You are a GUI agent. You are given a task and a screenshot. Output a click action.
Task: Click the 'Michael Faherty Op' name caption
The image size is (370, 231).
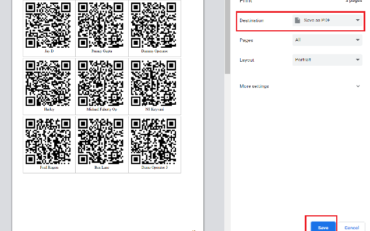(x=102, y=109)
